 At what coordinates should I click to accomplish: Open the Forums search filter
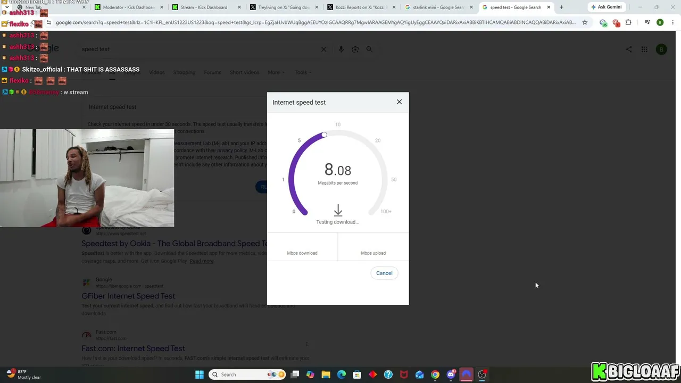[212, 72]
